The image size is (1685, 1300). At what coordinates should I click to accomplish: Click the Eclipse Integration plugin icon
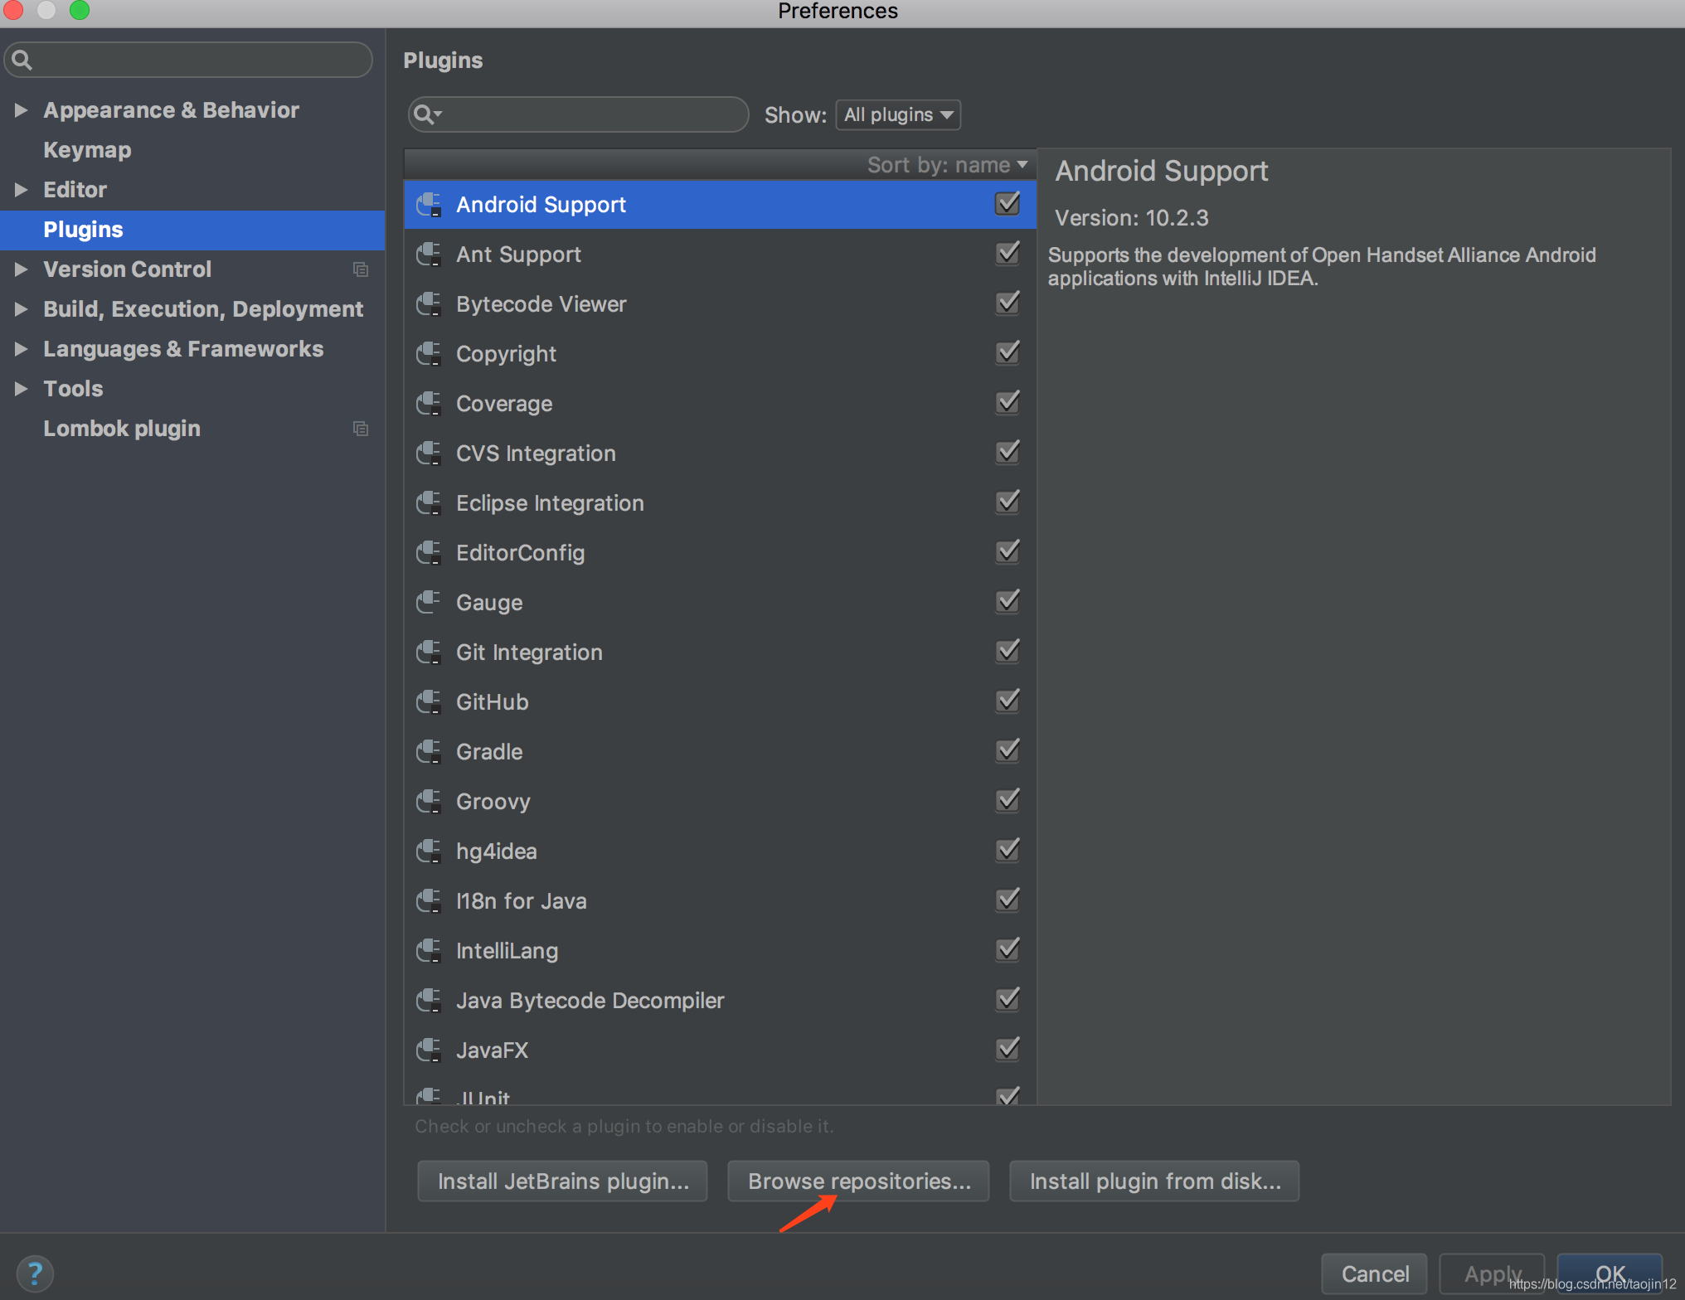[x=430, y=502]
